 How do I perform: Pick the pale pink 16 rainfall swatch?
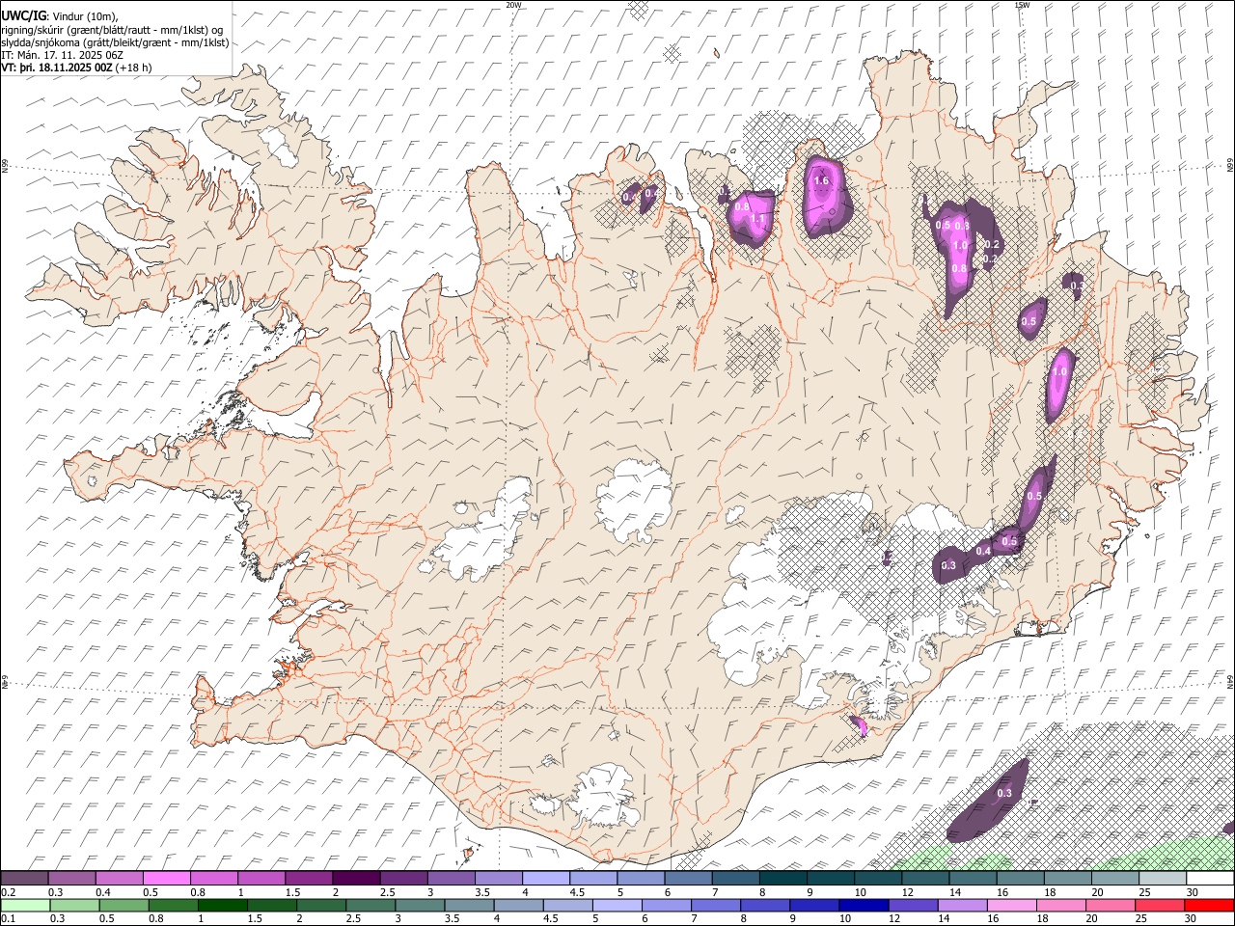[x=1012, y=905]
